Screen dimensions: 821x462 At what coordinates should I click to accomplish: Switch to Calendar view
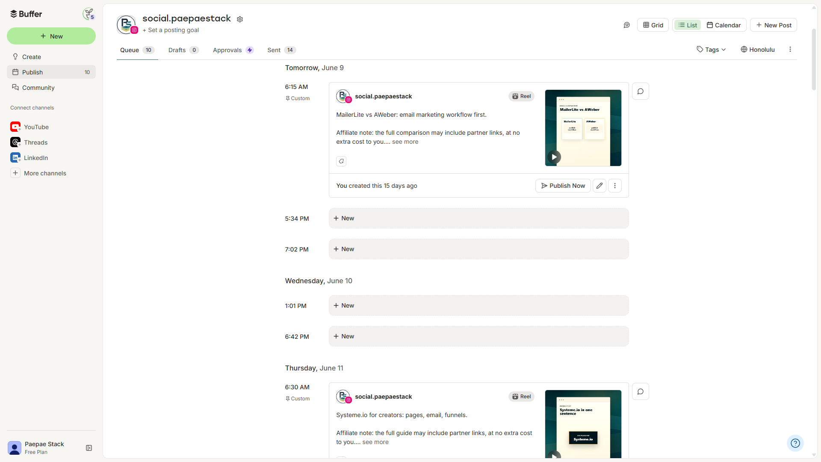[724, 25]
